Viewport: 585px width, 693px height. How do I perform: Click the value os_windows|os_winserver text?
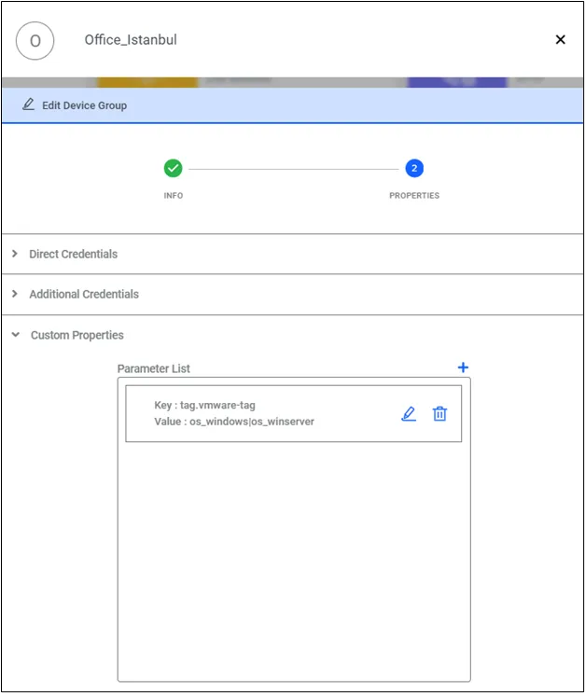[252, 422]
